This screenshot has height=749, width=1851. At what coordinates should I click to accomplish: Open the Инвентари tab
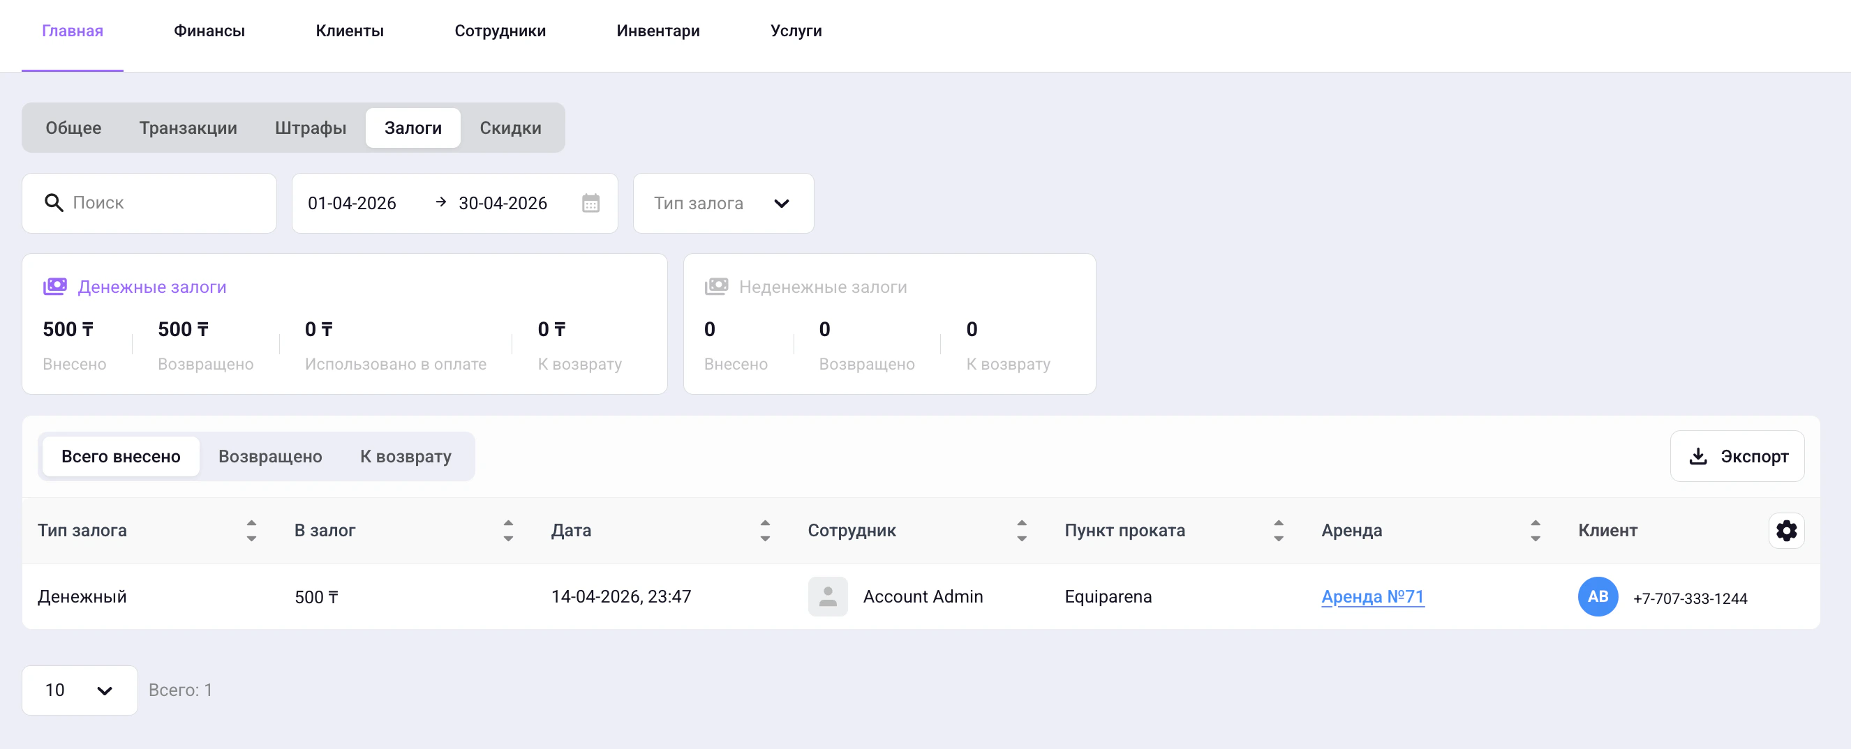tap(657, 31)
